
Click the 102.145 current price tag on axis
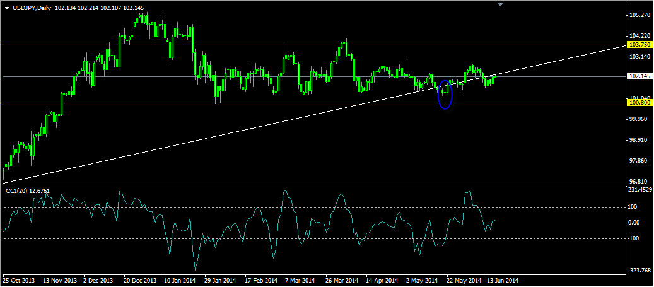point(640,77)
